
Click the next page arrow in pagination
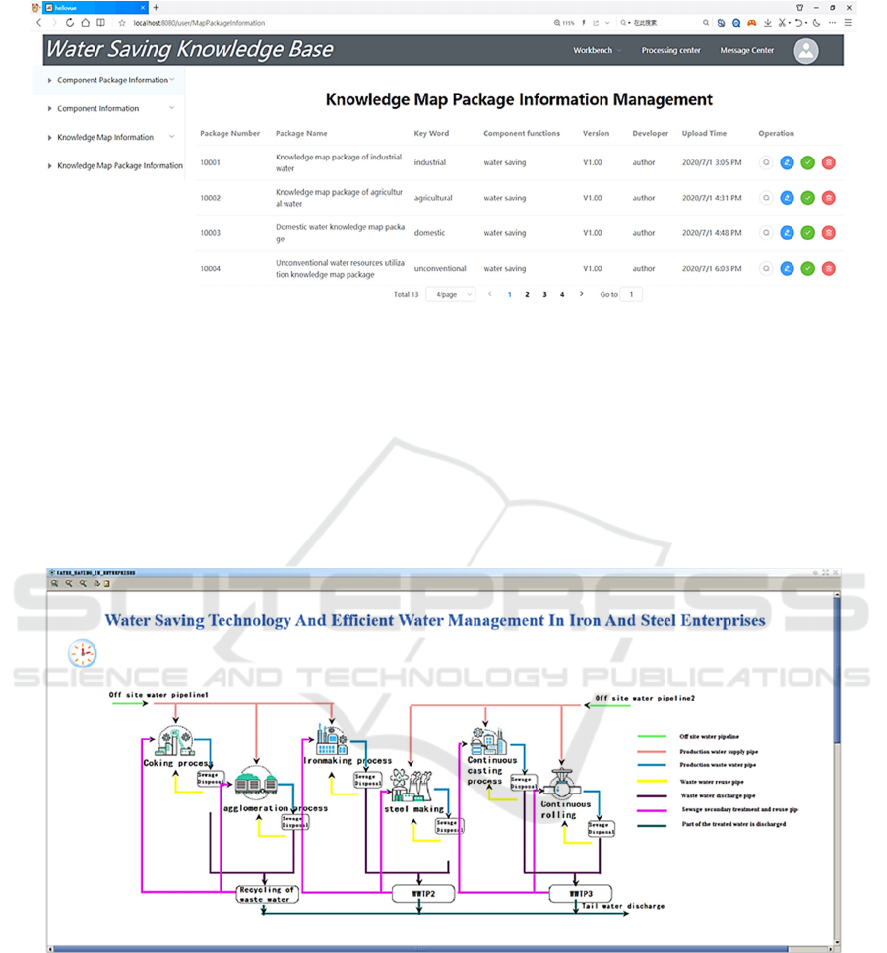581,294
